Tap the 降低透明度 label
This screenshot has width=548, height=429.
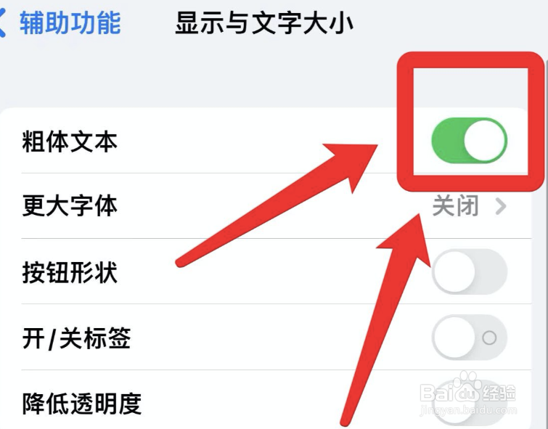(x=82, y=404)
